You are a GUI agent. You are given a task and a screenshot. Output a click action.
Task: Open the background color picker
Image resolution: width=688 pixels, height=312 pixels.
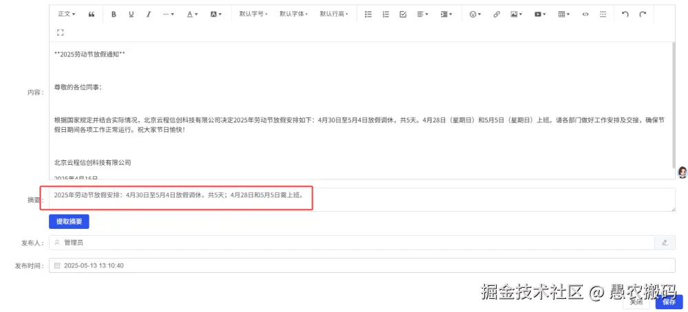click(216, 14)
